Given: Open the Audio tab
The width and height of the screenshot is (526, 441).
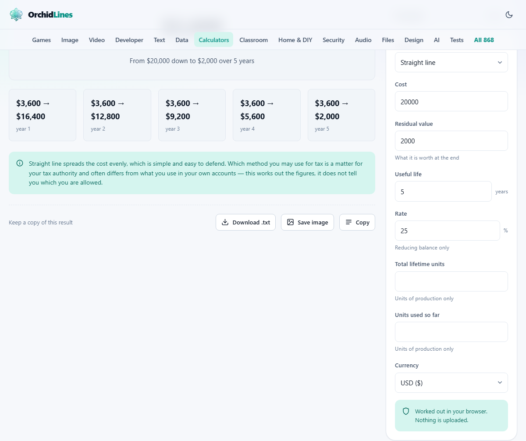Looking at the screenshot, I should pos(363,40).
